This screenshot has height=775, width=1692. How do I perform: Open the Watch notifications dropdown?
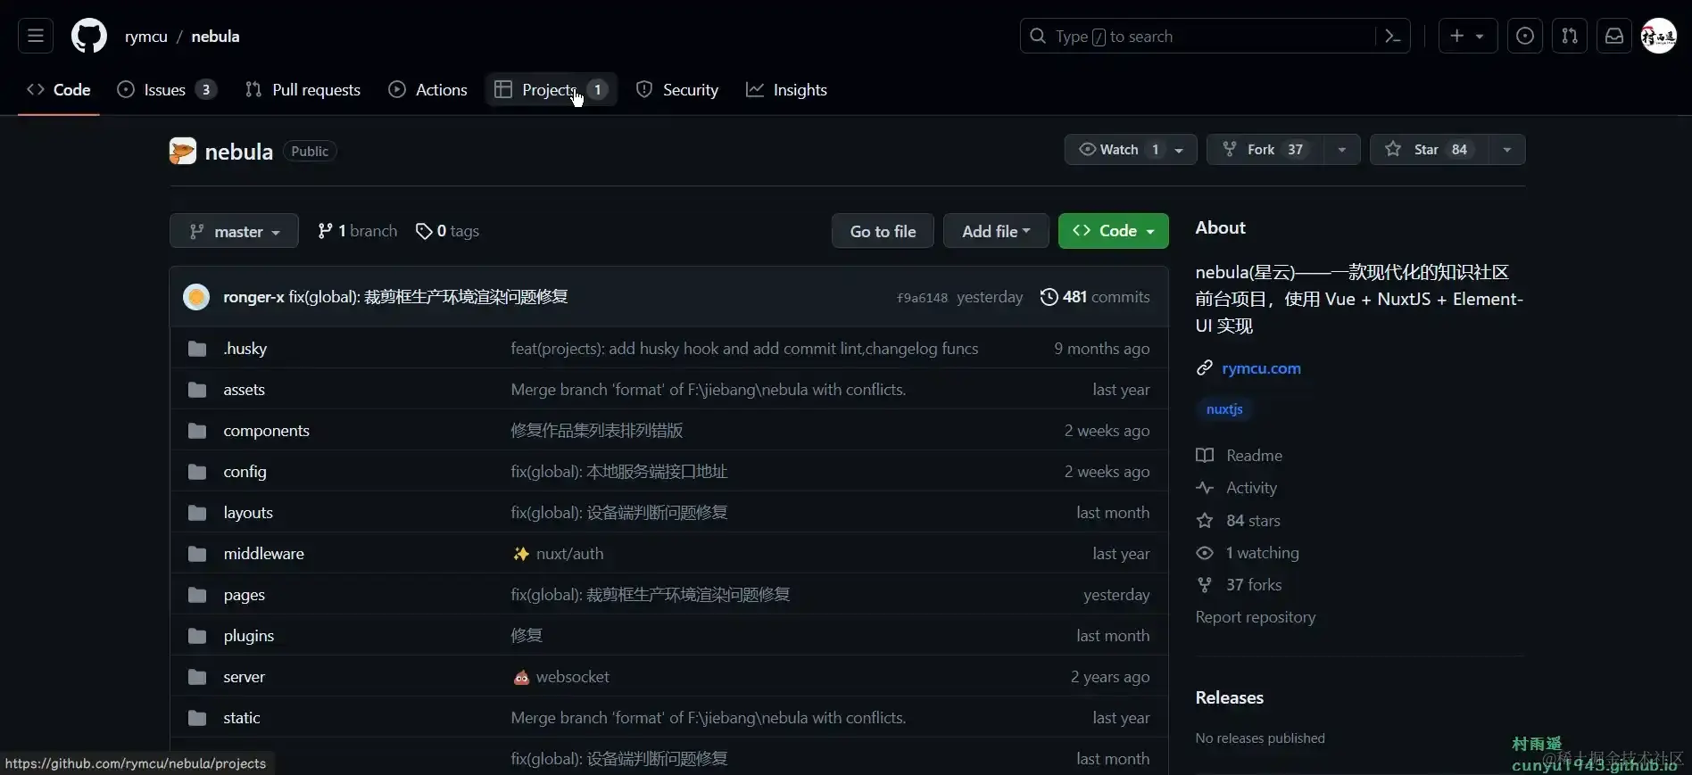tap(1130, 150)
